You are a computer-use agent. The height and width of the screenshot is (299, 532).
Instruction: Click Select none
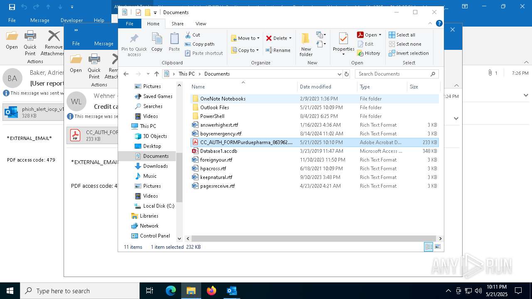(405, 44)
